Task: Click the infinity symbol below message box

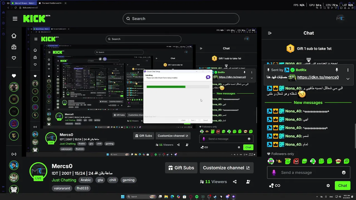Action: point(277,186)
